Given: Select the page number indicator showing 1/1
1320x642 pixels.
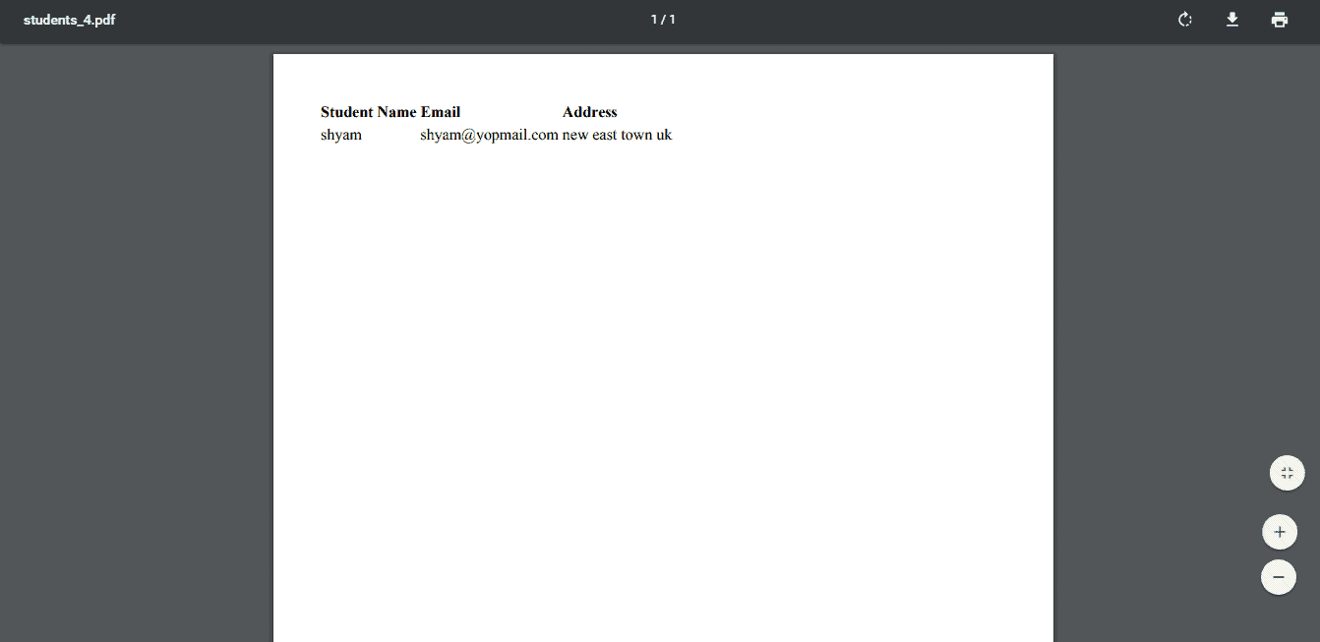Looking at the screenshot, I should pyautogui.click(x=662, y=18).
